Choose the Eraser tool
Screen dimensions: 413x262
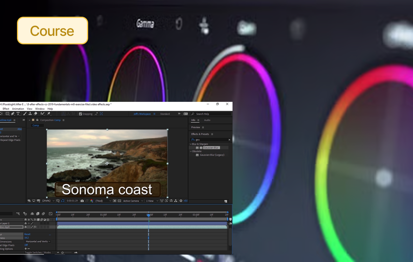pyautogui.click(x=35, y=114)
